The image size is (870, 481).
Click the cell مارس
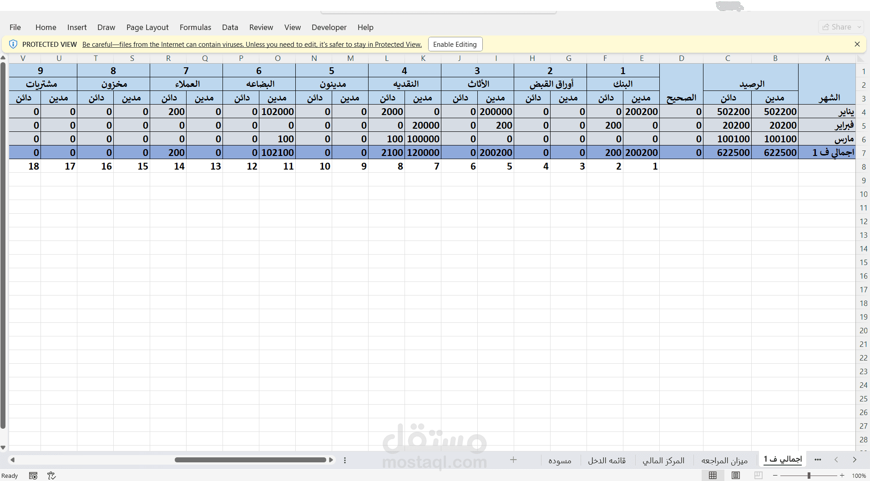[x=827, y=139]
